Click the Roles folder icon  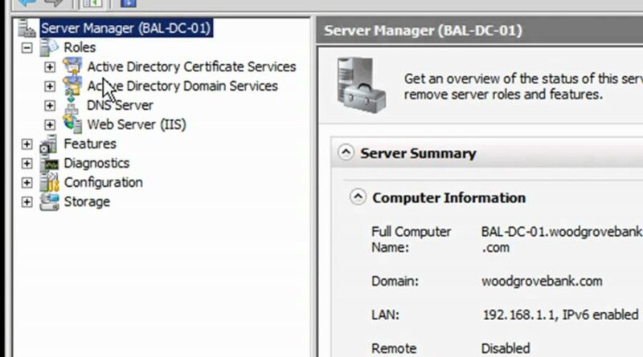[49, 47]
